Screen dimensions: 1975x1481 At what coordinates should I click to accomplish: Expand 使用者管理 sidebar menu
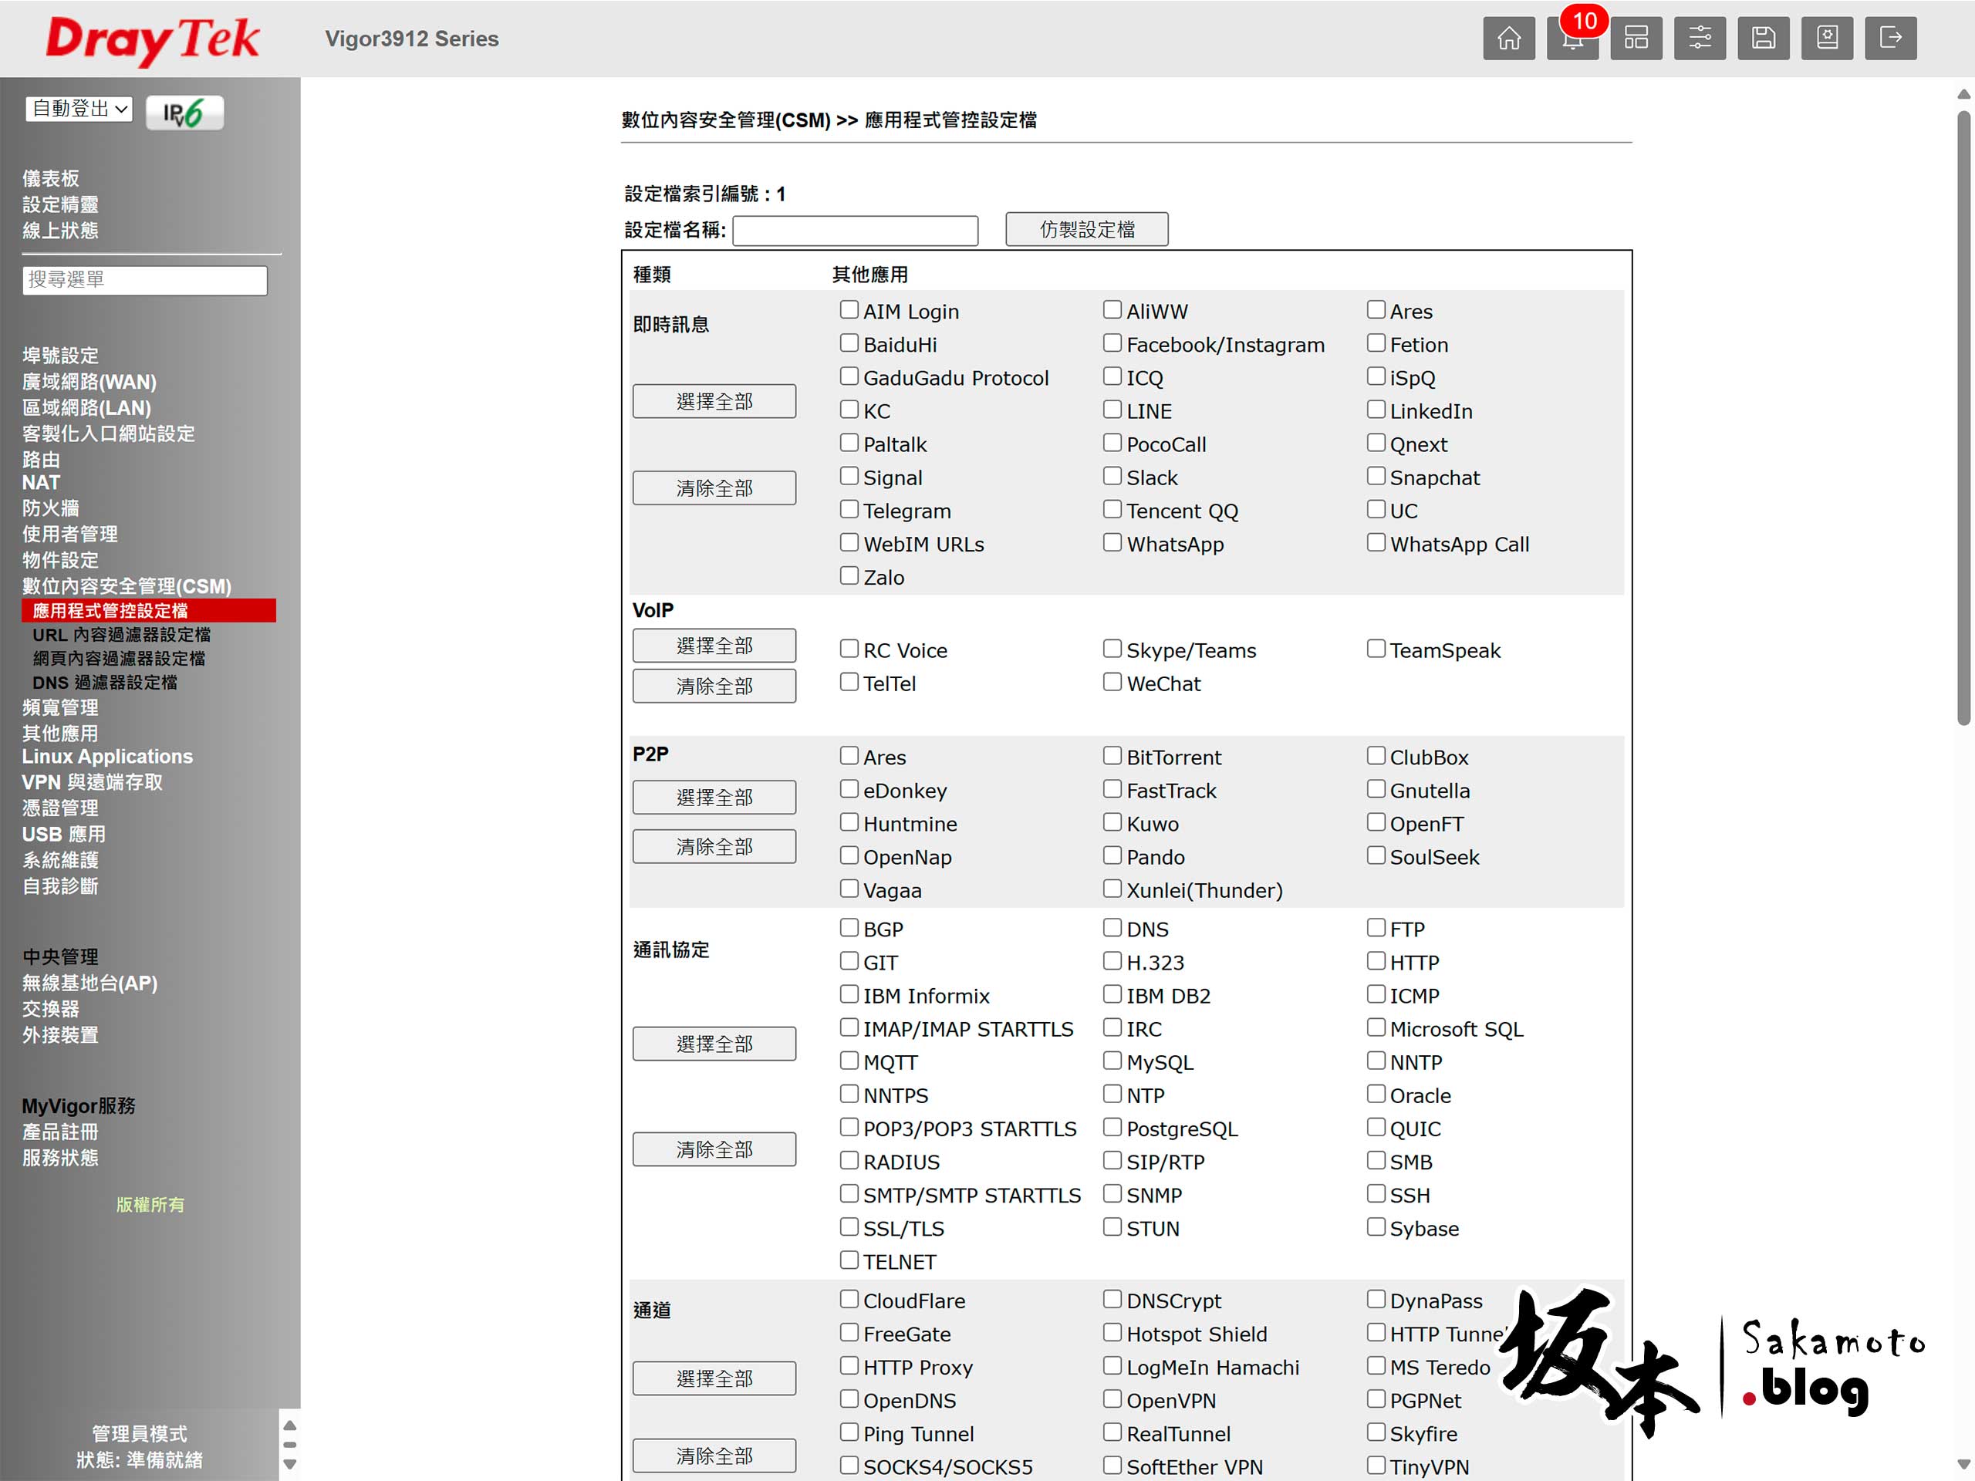point(69,534)
